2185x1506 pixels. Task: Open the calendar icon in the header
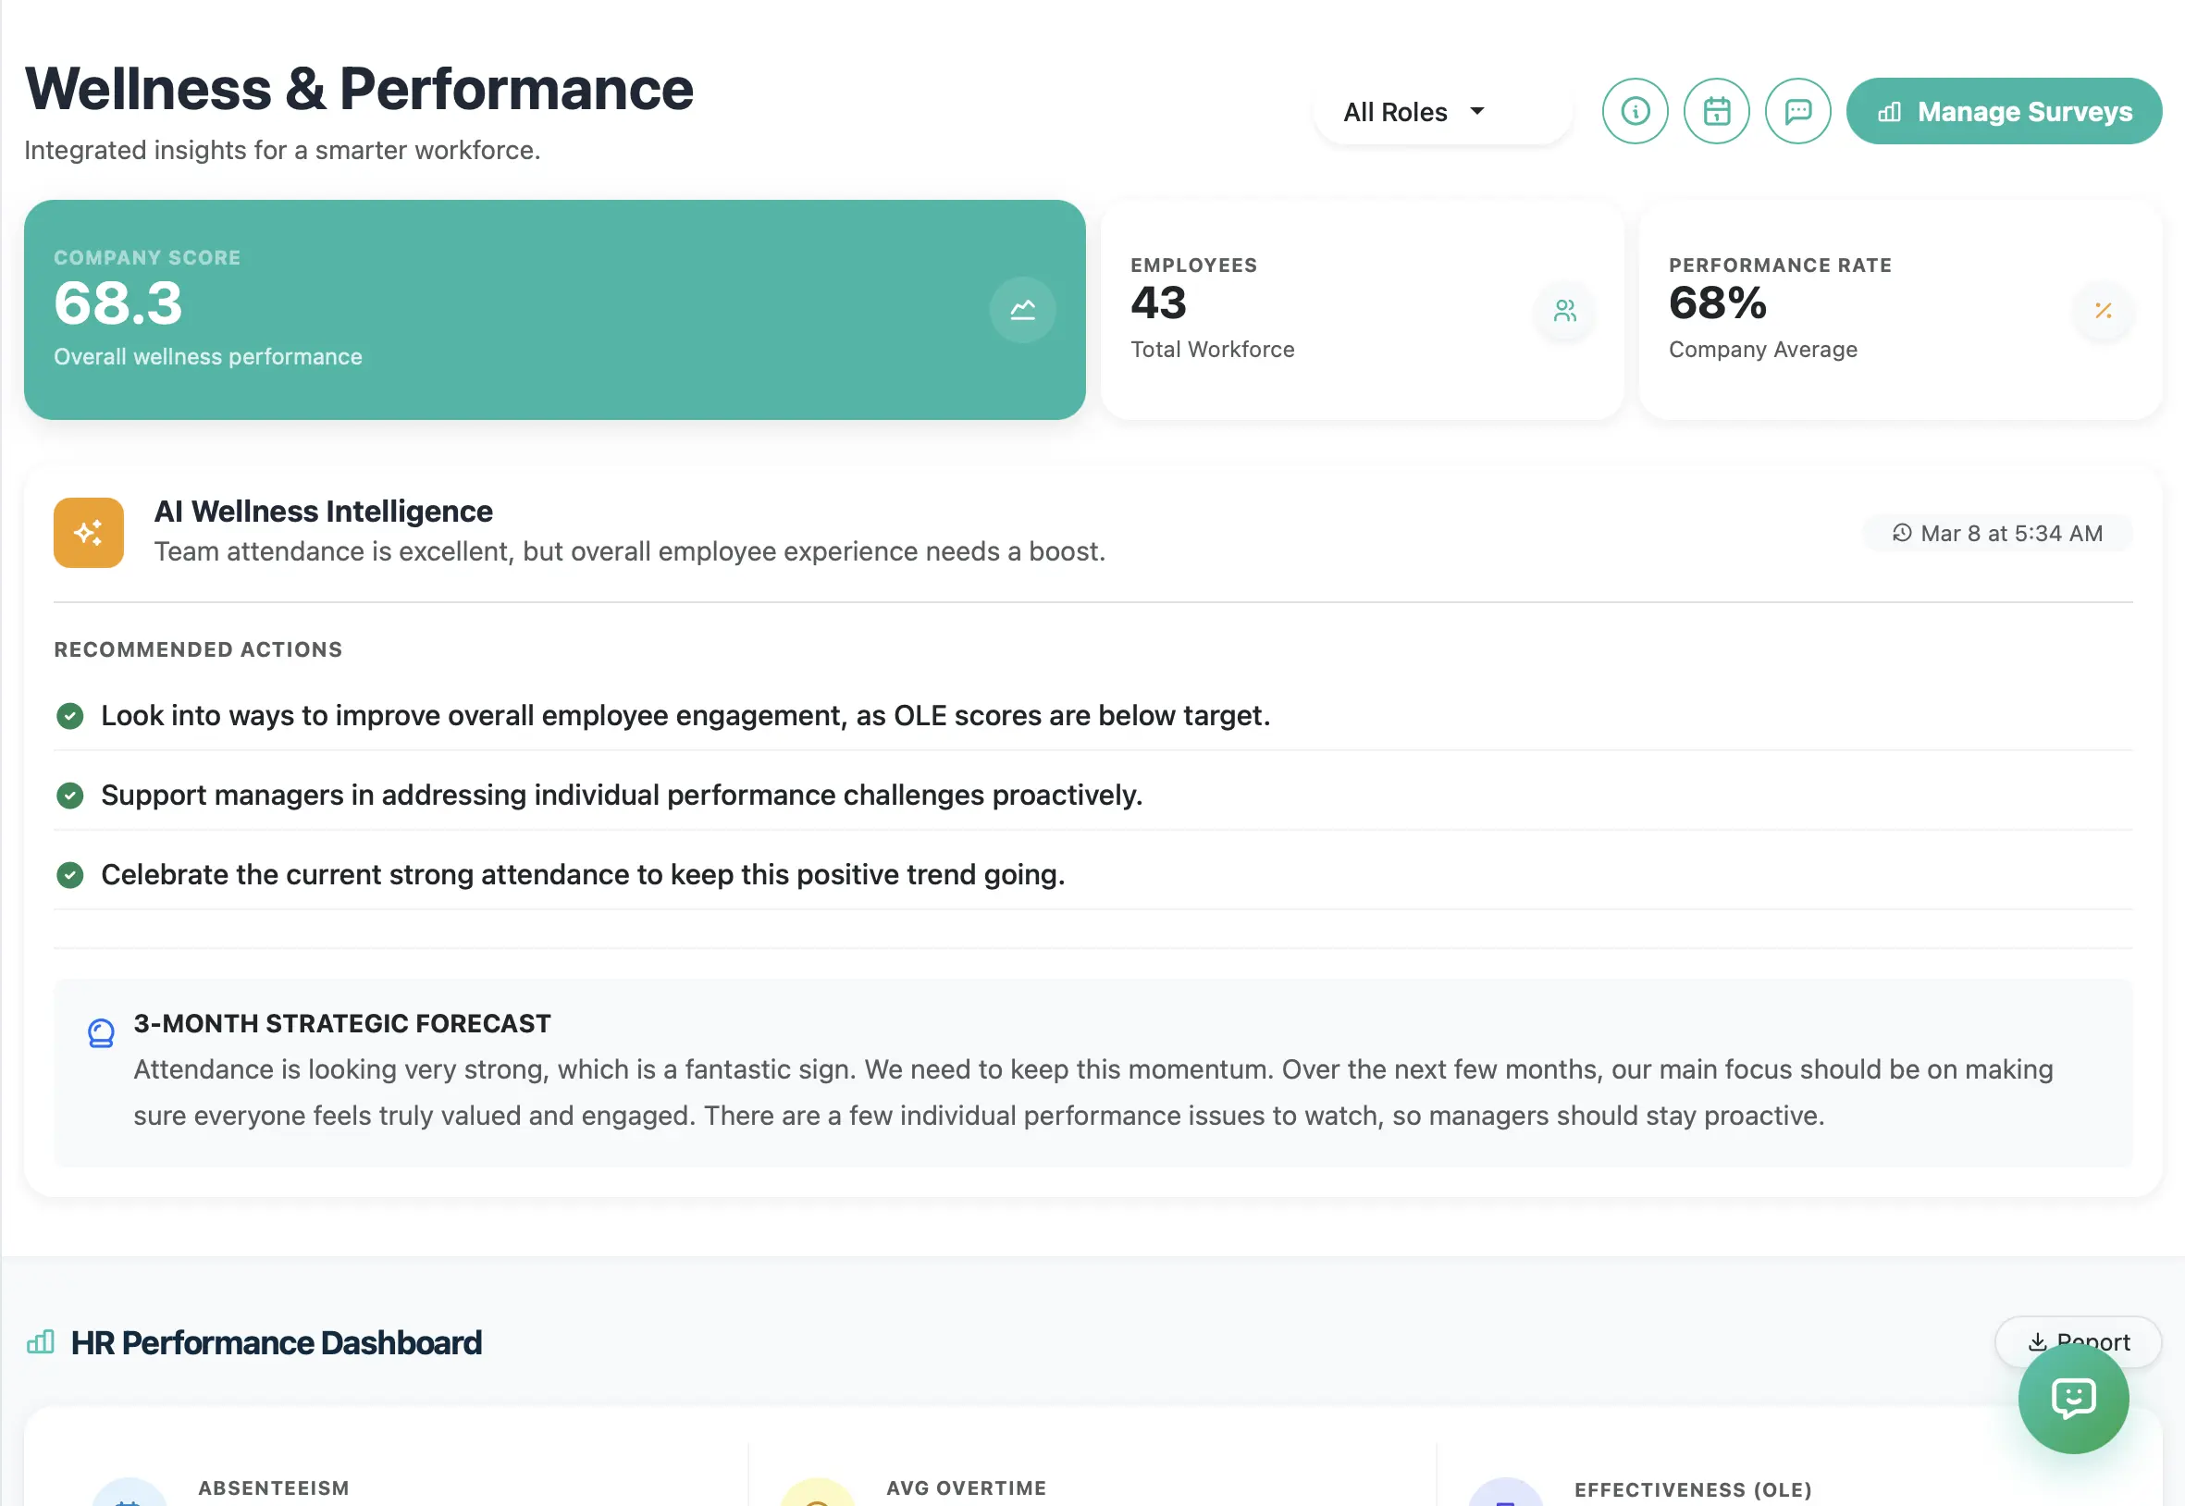[x=1716, y=110]
